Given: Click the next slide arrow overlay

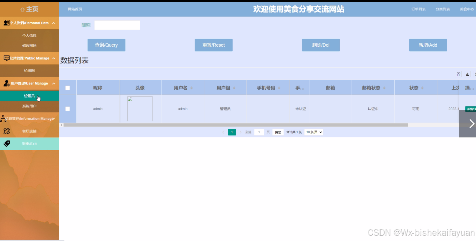Looking at the screenshot, I should [468, 124].
